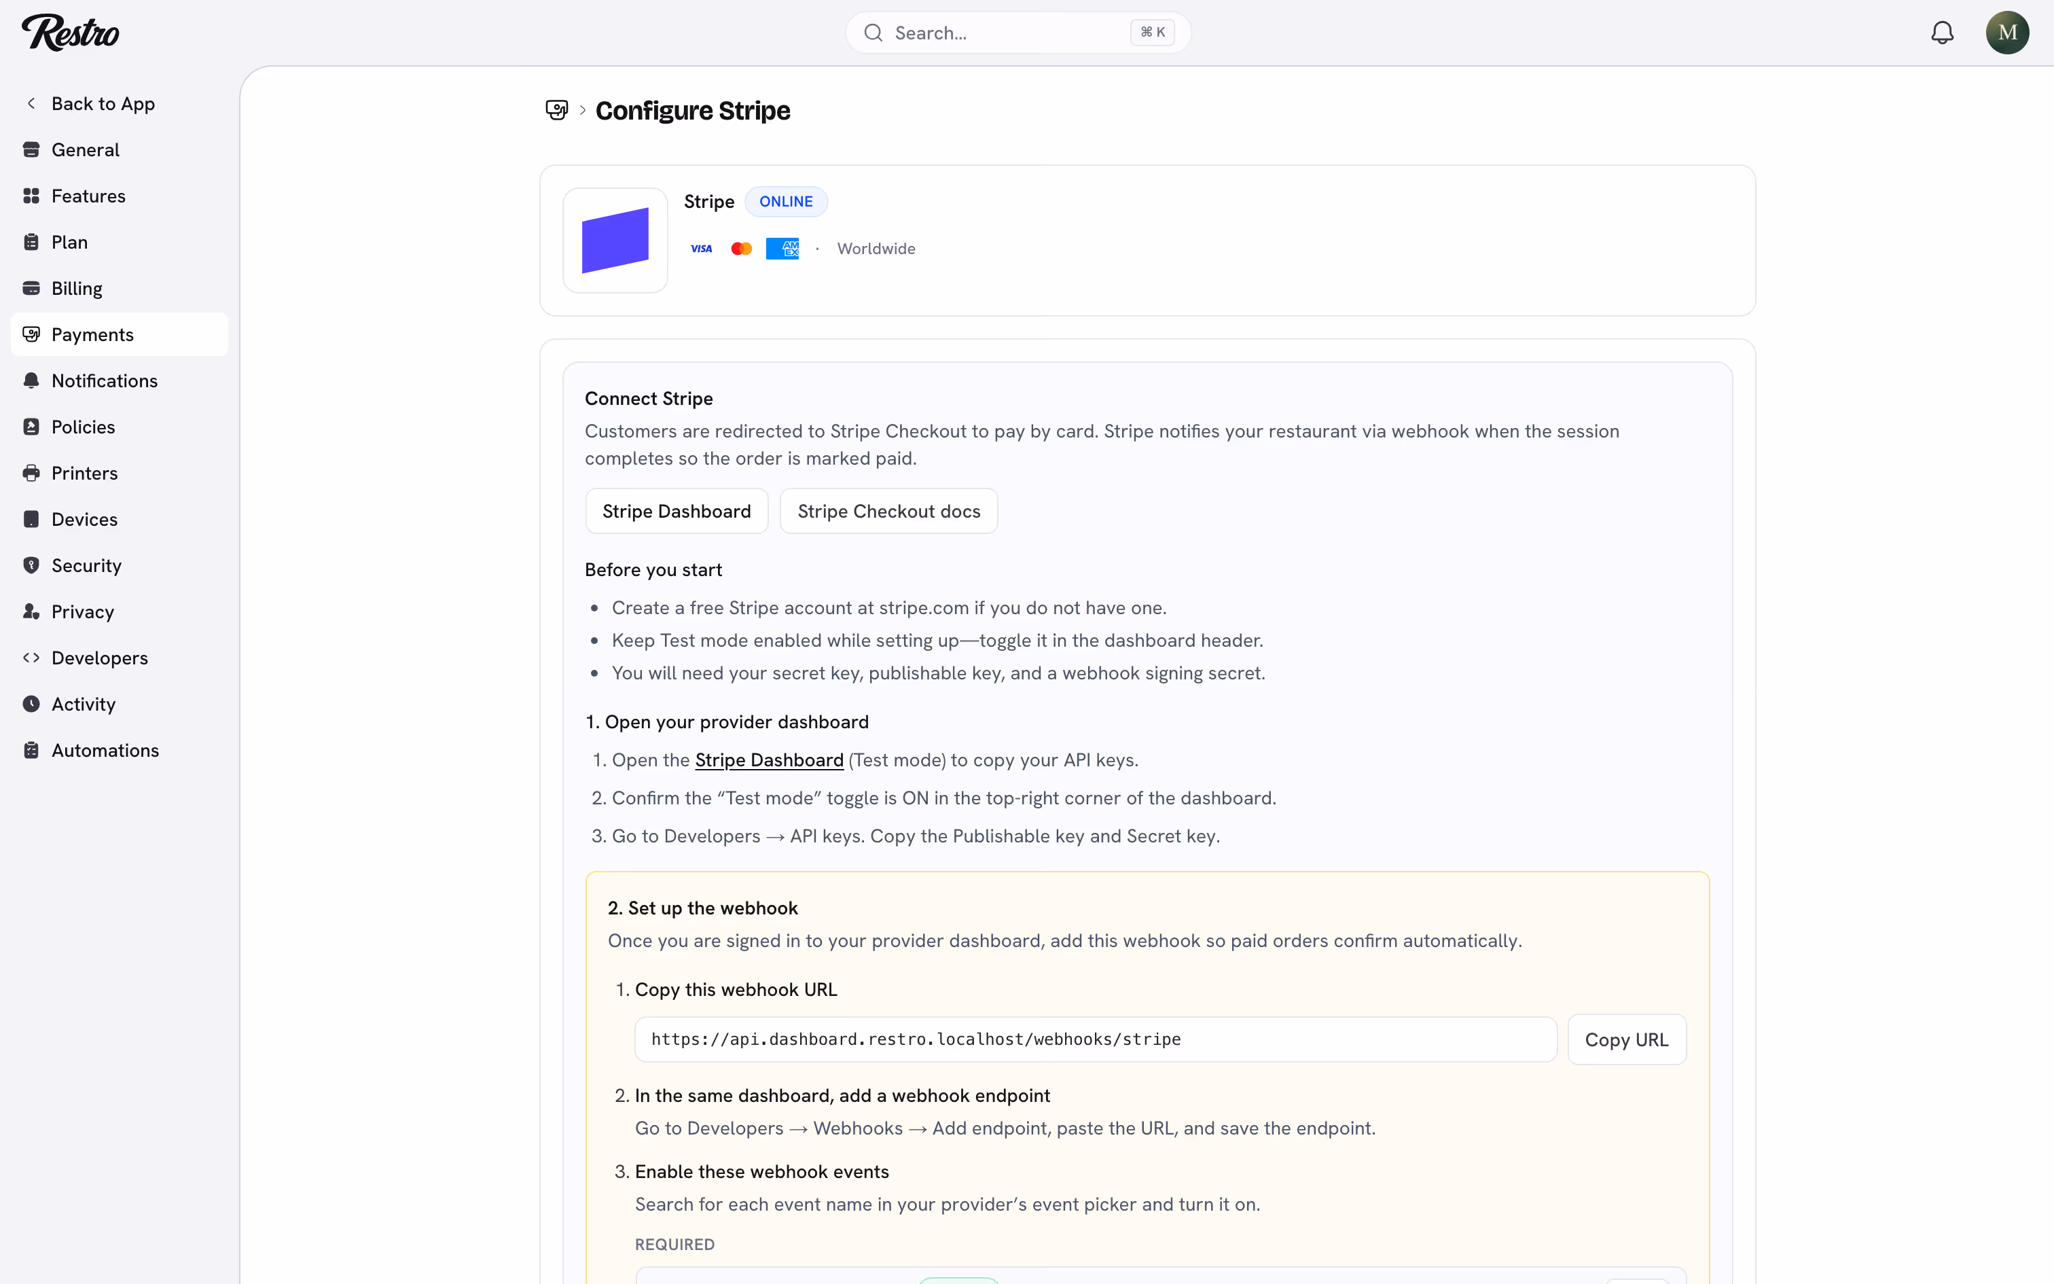Click the Restro logo
The width and height of the screenshot is (2054, 1284).
click(x=71, y=33)
